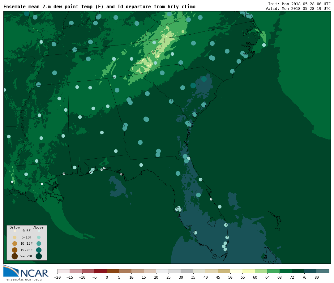Click the Above >= 20F dark teal legend circle
The image size is (334, 283).
(x=39, y=256)
